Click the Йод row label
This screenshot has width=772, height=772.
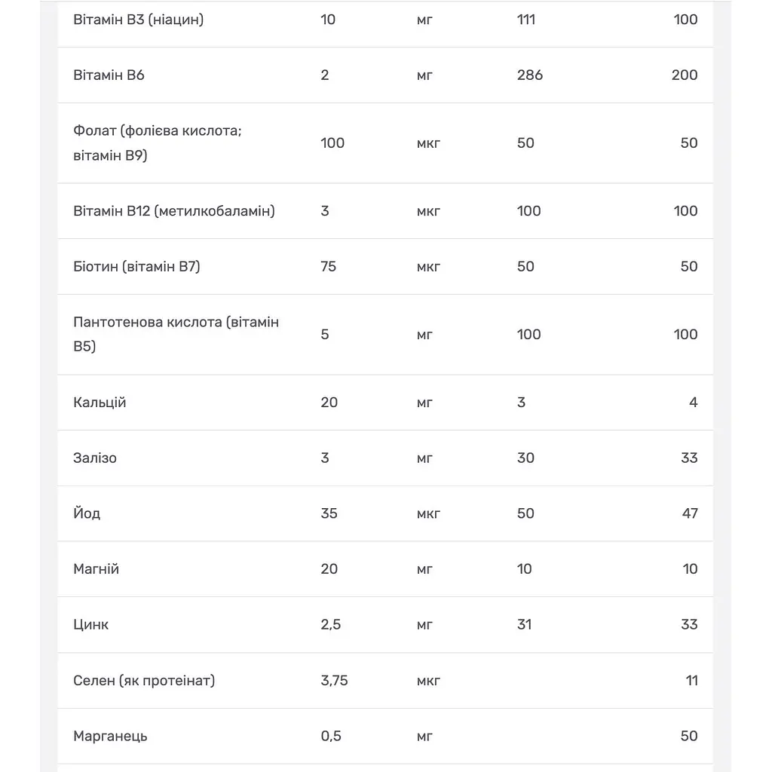(87, 513)
